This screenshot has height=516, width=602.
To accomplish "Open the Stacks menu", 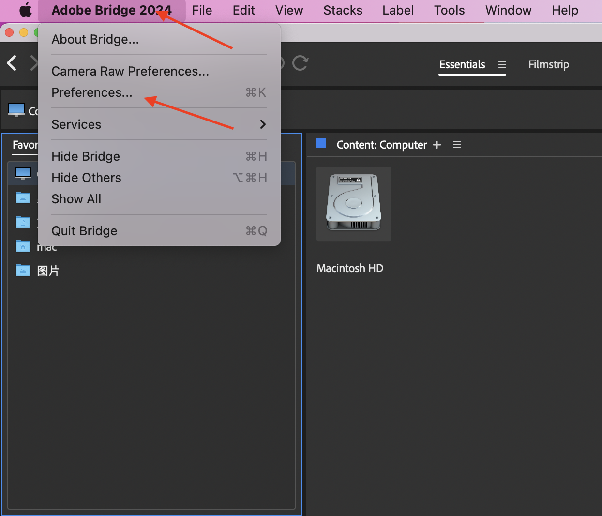I will click(x=343, y=10).
